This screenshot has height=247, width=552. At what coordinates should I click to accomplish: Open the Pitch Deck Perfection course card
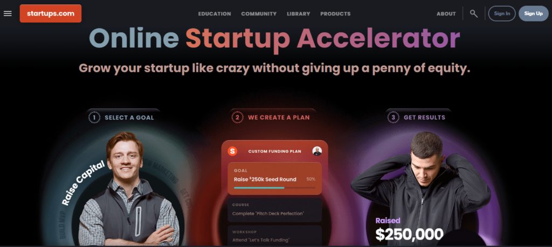pyautogui.click(x=274, y=210)
